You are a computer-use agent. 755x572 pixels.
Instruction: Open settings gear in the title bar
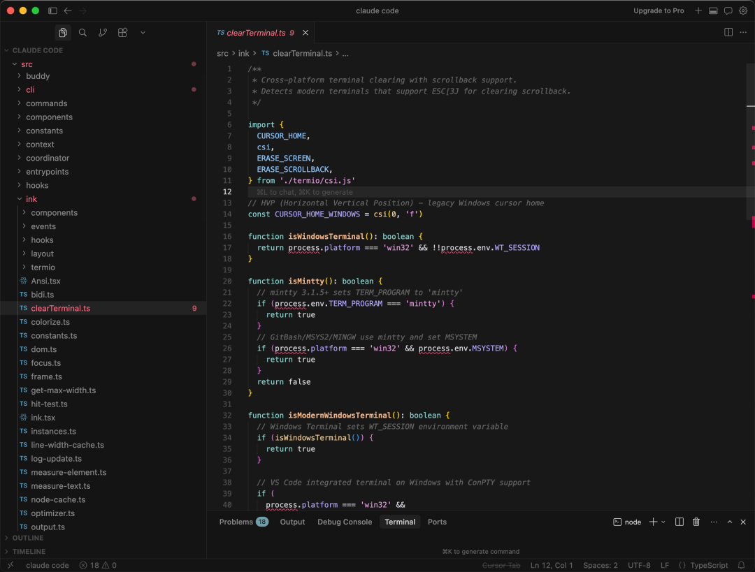point(743,11)
